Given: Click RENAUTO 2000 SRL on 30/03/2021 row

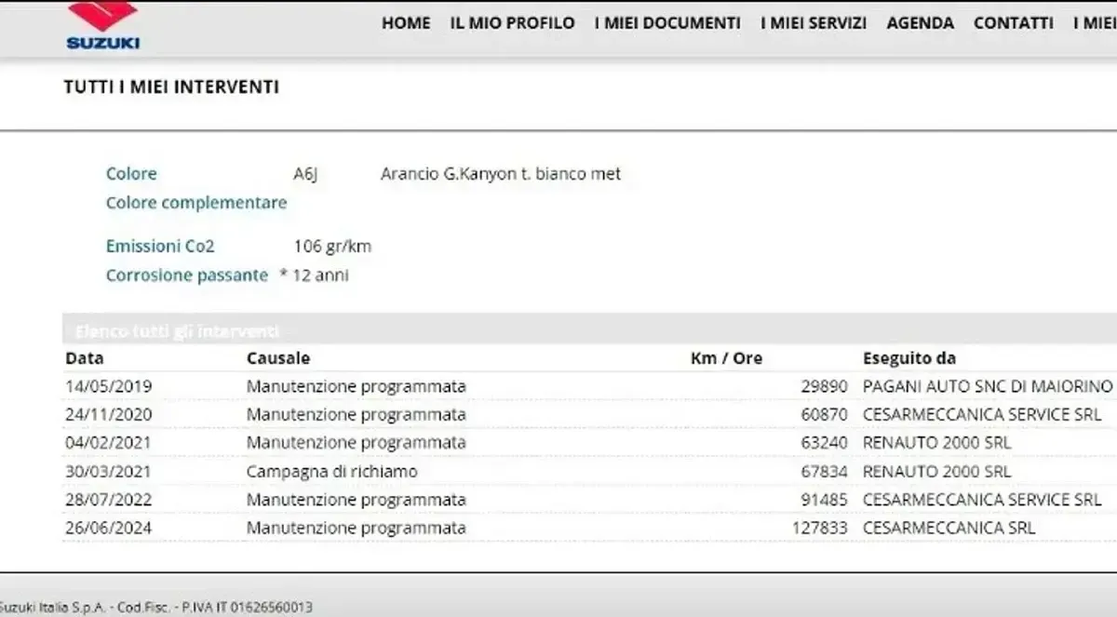Looking at the screenshot, I should (937, 472).
